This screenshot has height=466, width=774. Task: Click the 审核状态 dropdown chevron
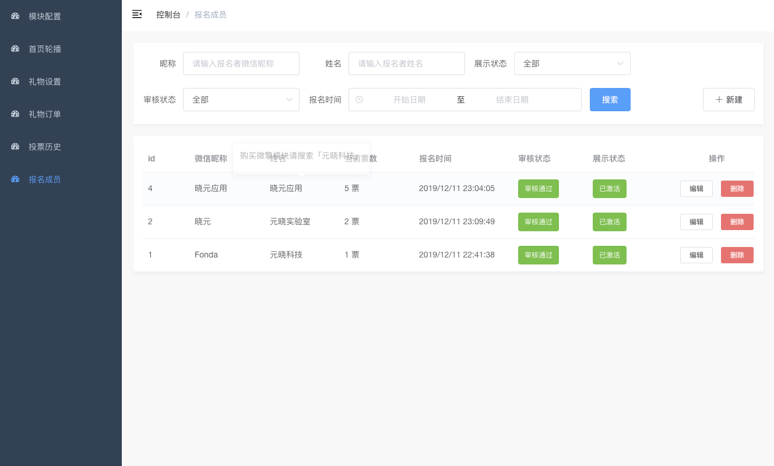click(x=289, y=100)
